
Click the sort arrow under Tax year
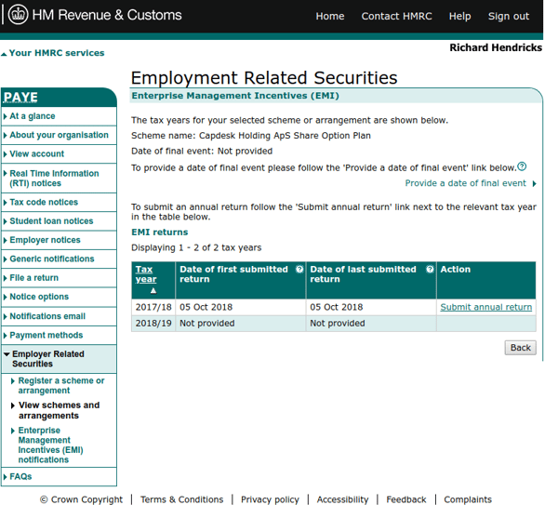[153, 291]
